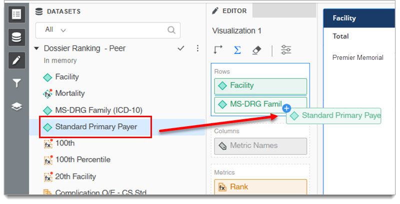Click the search magnifier in datasets

(x=171, y=30)
